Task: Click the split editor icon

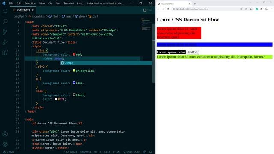Action: pos(145,10)
